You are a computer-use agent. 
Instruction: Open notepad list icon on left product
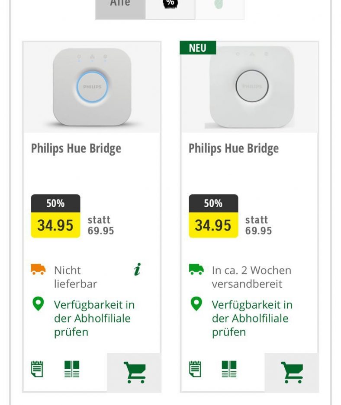click(x=37, y=369)
